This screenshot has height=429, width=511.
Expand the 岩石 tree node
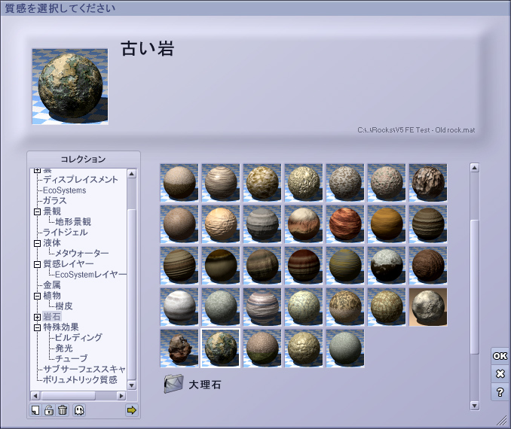37,317
